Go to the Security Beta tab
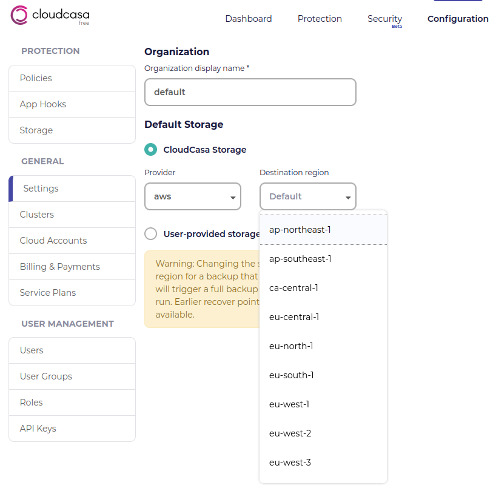Screen dimensions: 496x491 pos(384,19)
